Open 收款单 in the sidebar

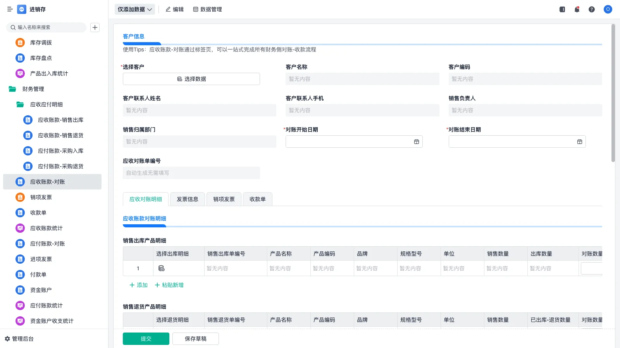[52, 213]
